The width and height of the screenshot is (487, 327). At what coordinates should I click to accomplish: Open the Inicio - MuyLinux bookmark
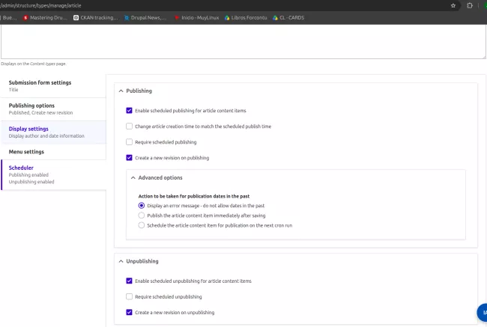coord(196,18)
